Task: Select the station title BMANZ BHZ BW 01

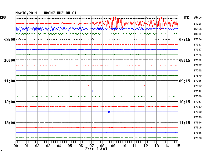Action: tap(60, 13)
